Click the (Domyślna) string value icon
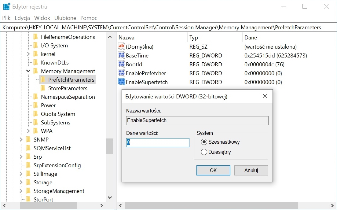Image resolution: width=337 pixels, height=210 pixels. pyautogui.click(x=122, y=47)
